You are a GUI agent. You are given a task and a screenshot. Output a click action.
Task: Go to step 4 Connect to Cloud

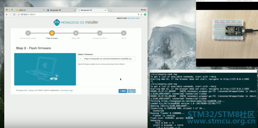click(100, 33)
